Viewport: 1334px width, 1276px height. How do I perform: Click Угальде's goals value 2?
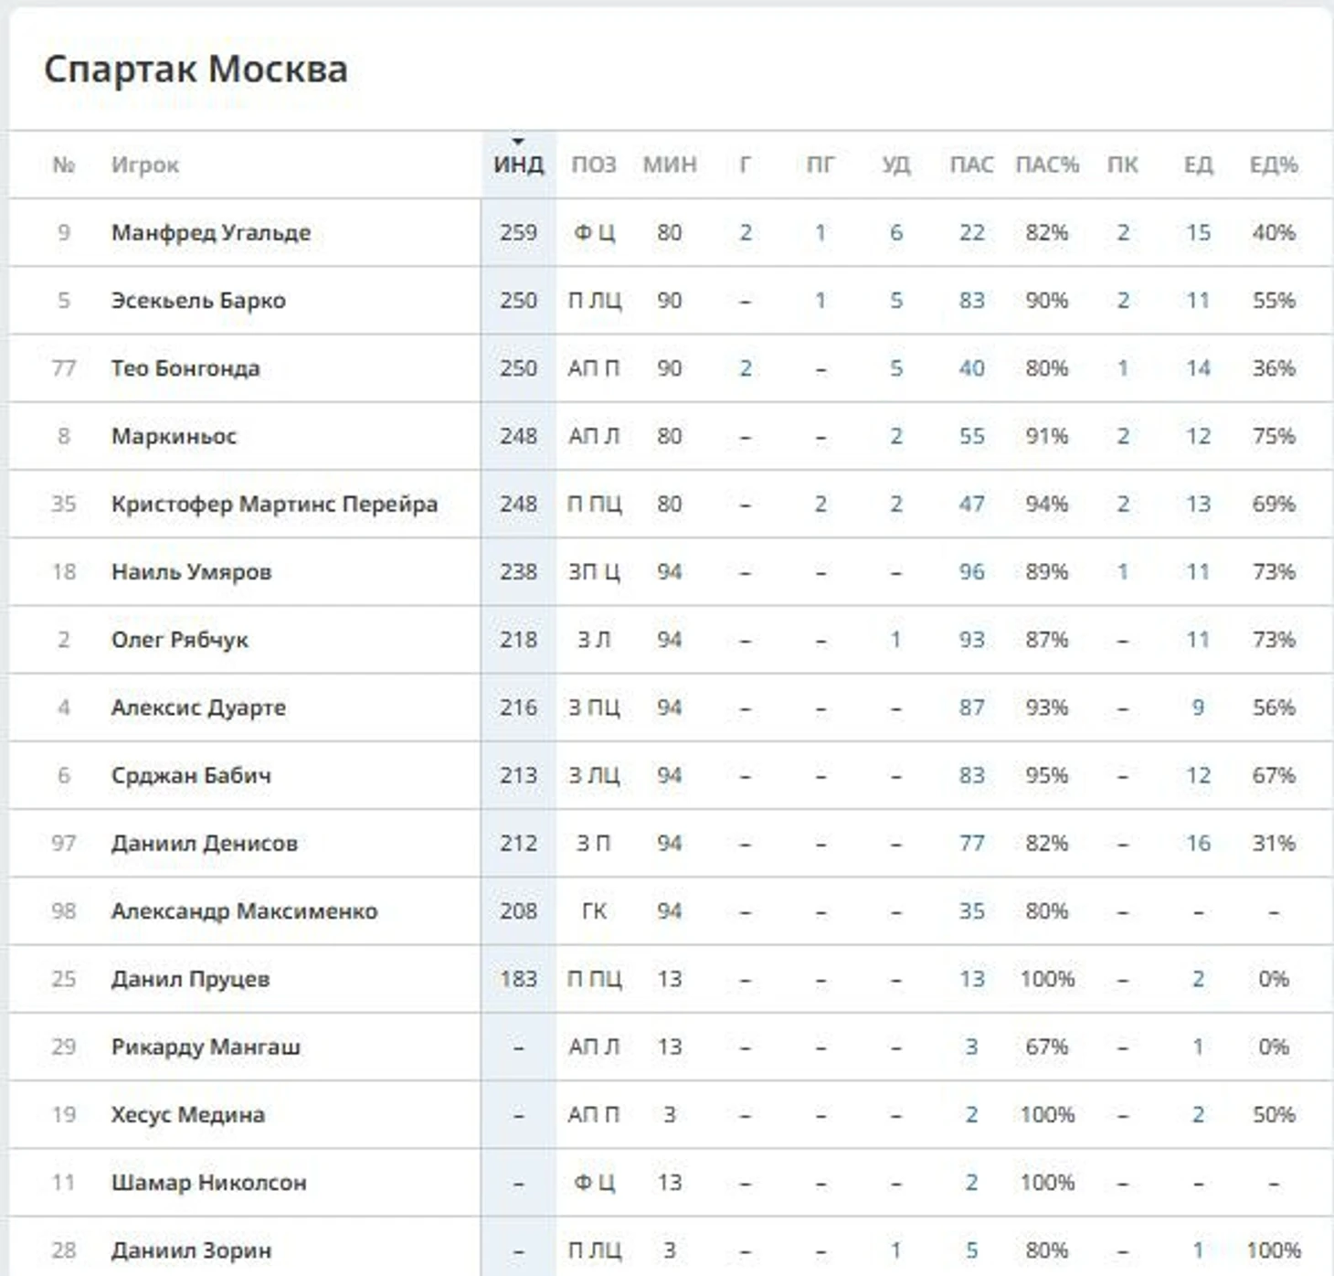pyautogui.click(x=746, y=233)
